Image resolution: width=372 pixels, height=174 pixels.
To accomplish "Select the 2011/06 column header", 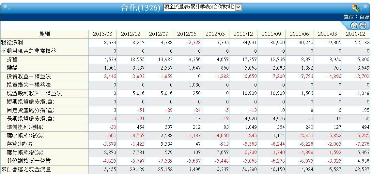I will pos(300,34).
